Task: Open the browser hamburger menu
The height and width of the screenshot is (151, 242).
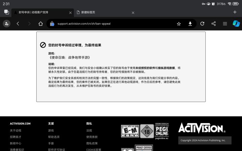Action: tap(225, 24)
